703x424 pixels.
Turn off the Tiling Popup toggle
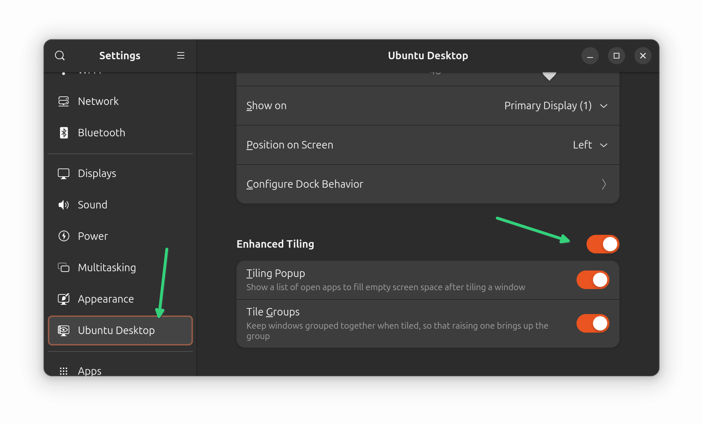click(592, 280)
